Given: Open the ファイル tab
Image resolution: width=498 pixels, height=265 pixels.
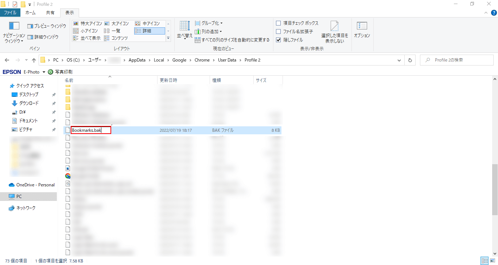Looking at the screenshot, I should 10,13.
